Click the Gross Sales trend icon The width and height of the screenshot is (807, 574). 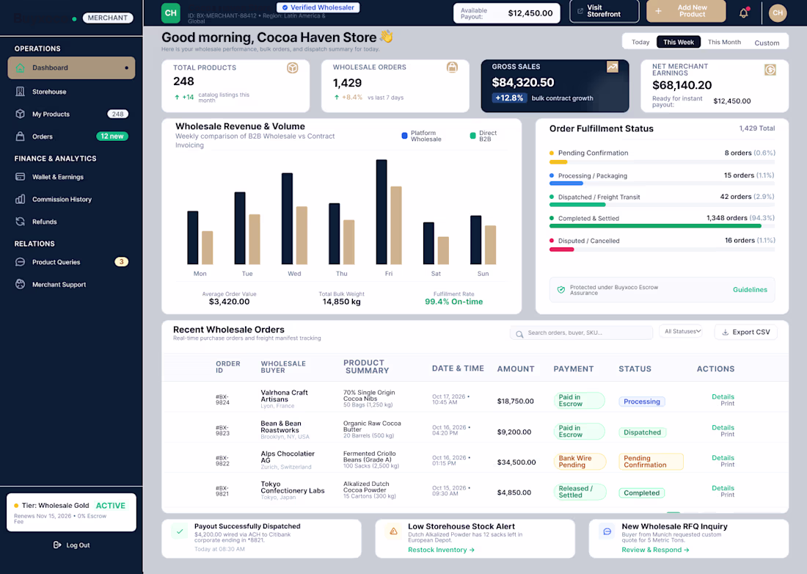coord(612,67)
